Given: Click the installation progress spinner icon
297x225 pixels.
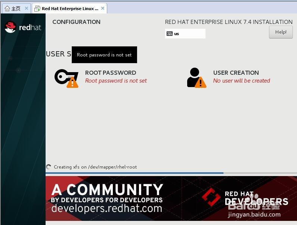Looking at the screenshot, I should [x=49, y=167].
